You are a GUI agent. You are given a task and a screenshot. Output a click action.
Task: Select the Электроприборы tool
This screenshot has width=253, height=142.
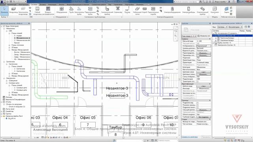tap(189, 10)
